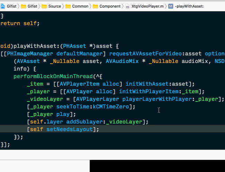Open the Gifist project breadcrumb
Screen dimensions: 225x172
tap(8, 6)
